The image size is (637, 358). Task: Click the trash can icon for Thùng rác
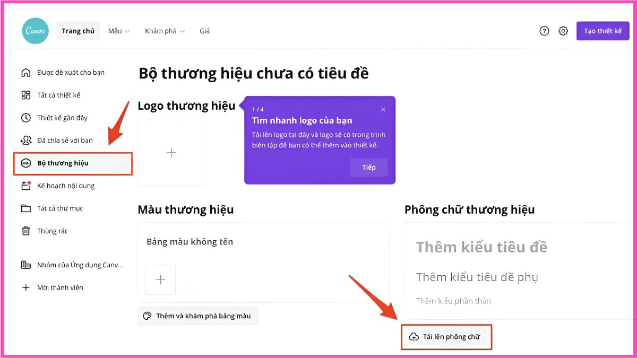point(25,231)
